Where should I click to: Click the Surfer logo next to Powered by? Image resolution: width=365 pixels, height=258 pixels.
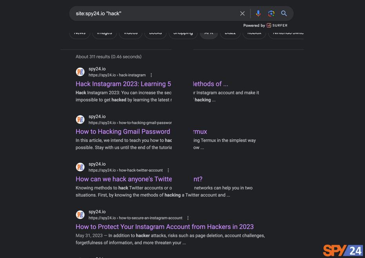click(x=277, y=25)
